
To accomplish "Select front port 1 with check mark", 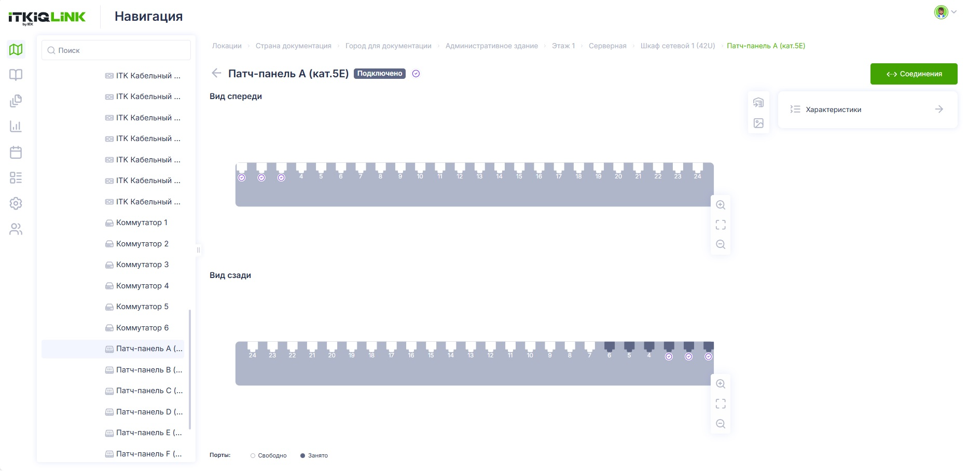I will 242,171.
